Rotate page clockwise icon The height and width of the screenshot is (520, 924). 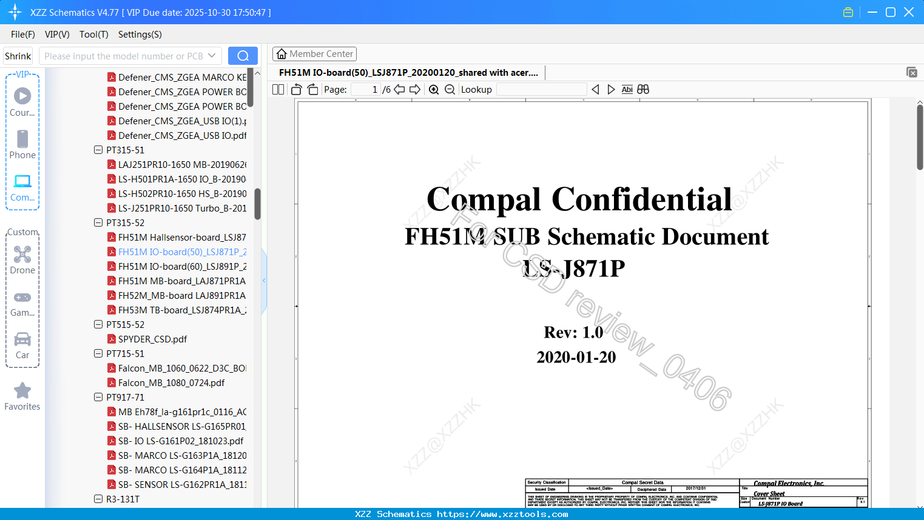[312, 90]
